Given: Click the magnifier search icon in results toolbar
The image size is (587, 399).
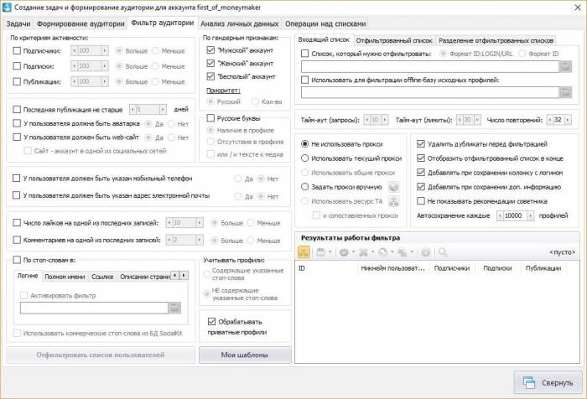Looking at the screenshot, I should (x=442, y=251).
